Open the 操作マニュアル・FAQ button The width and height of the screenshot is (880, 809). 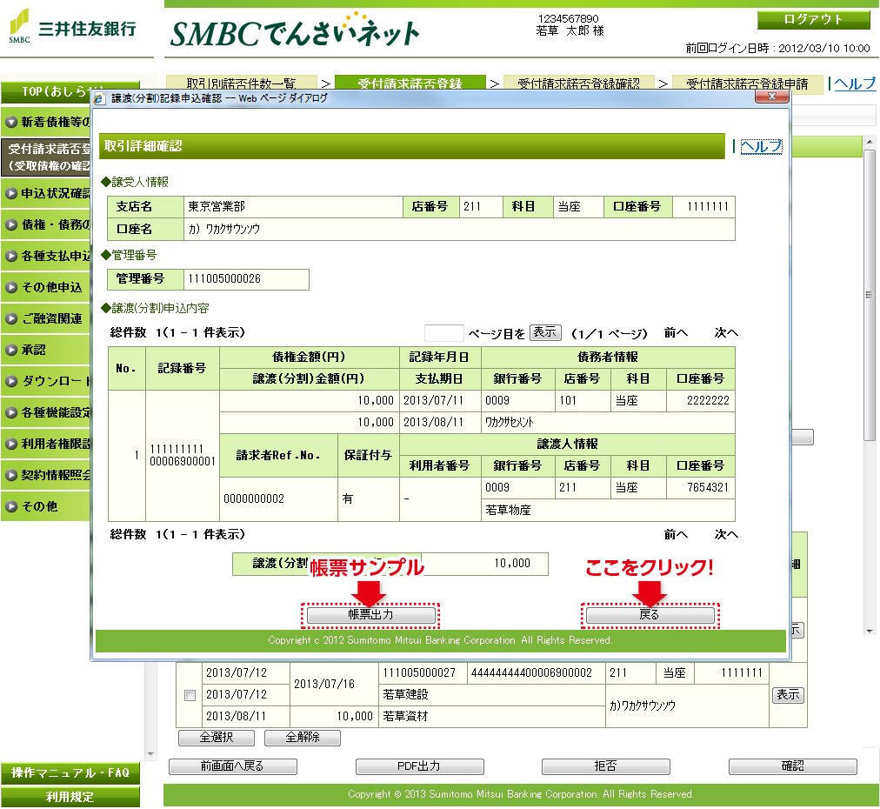click(70, 773)
